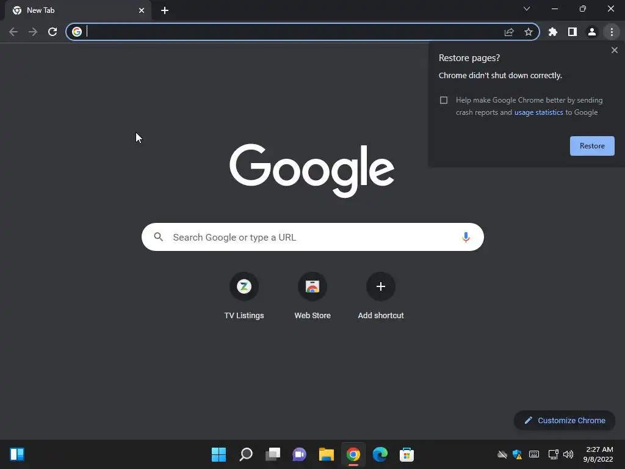Click the magnifier icon in search box
This screenshot has height=469, width=625.
158,237
